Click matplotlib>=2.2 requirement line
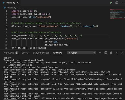Image resolution: width=125 pixels, height=100 pixels. coord(63,85)
